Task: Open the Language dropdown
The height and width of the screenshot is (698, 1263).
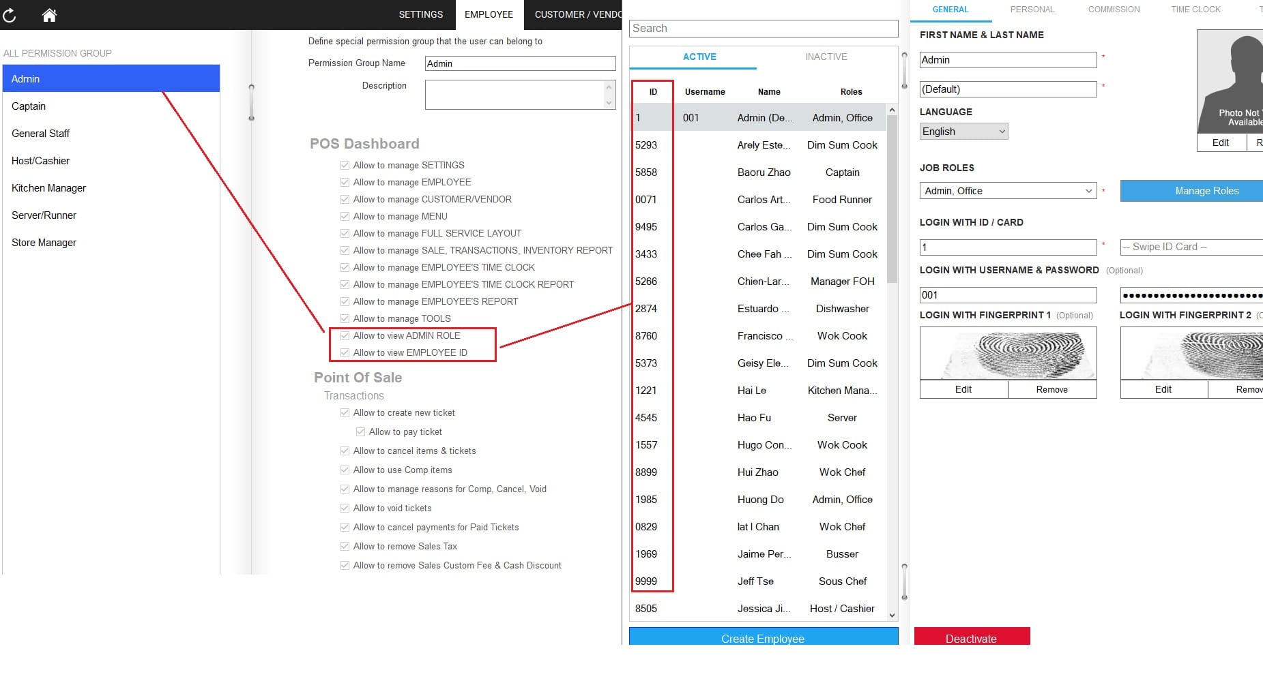Action: (x=963, y=132)
